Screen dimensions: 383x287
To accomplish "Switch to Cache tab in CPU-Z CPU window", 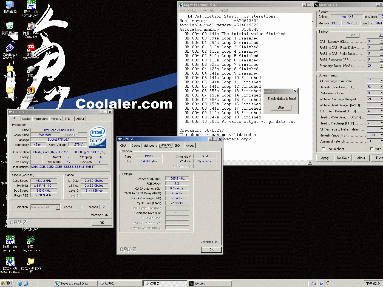I will click(x=26, y=119).
